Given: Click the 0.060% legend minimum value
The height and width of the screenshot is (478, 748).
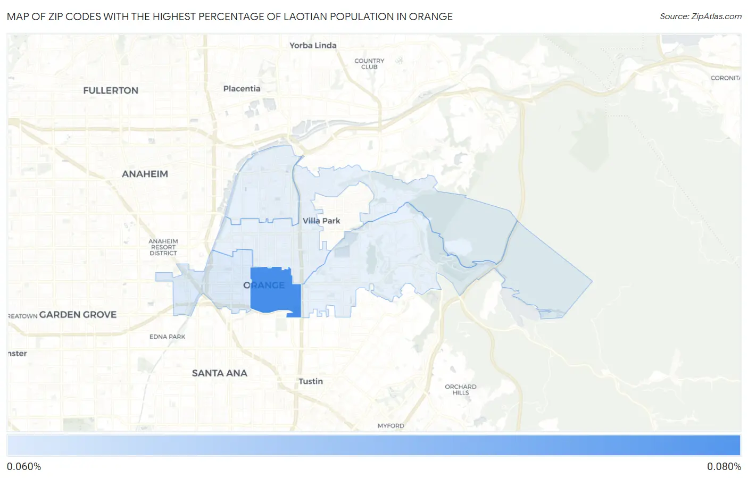Looking at the screenshot, I should click(x=24, y=466).
